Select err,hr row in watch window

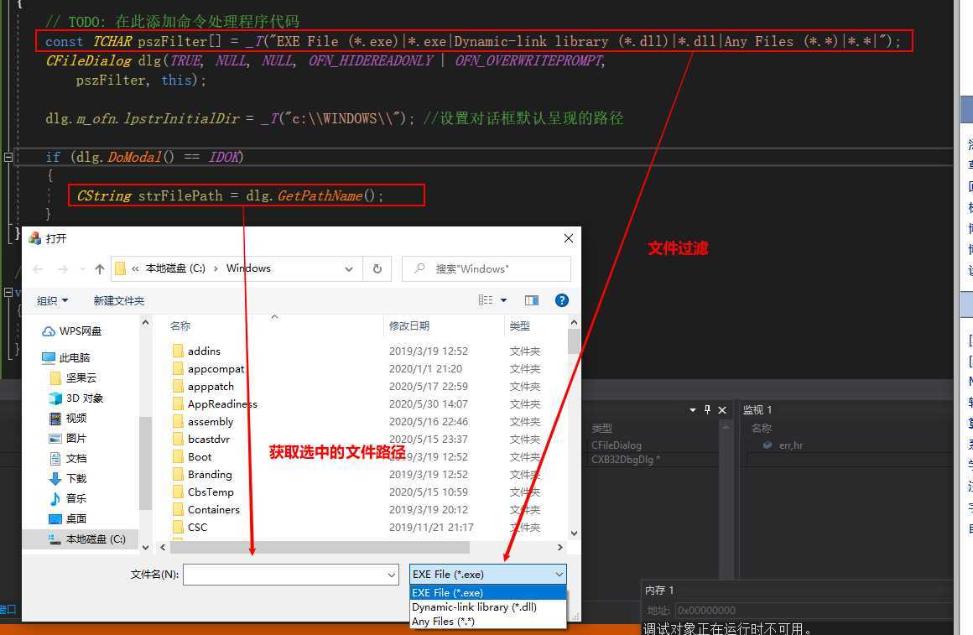pos(790,445)
